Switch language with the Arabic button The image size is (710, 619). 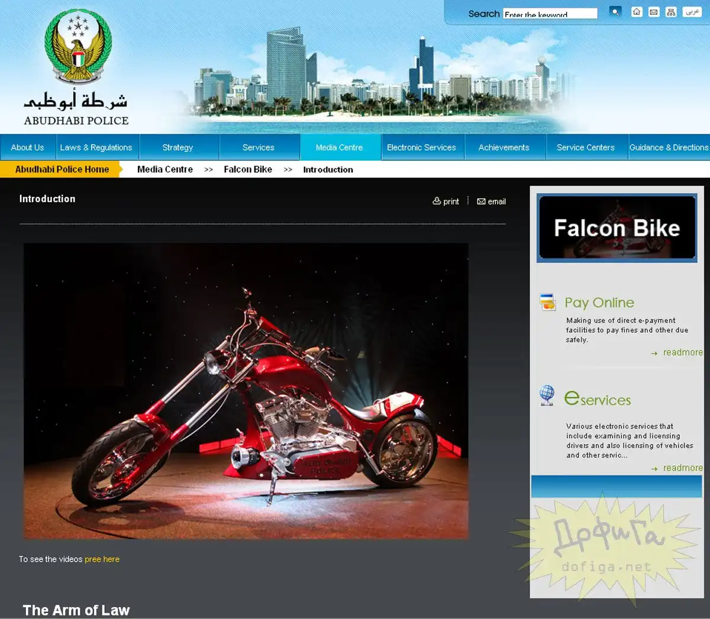692,12
